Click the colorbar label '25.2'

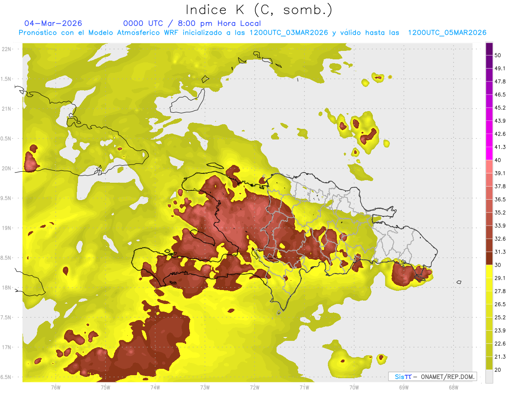point(500,318)
